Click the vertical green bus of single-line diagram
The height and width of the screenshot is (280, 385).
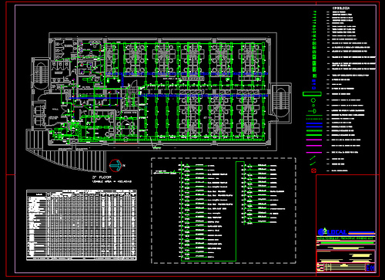182,211
